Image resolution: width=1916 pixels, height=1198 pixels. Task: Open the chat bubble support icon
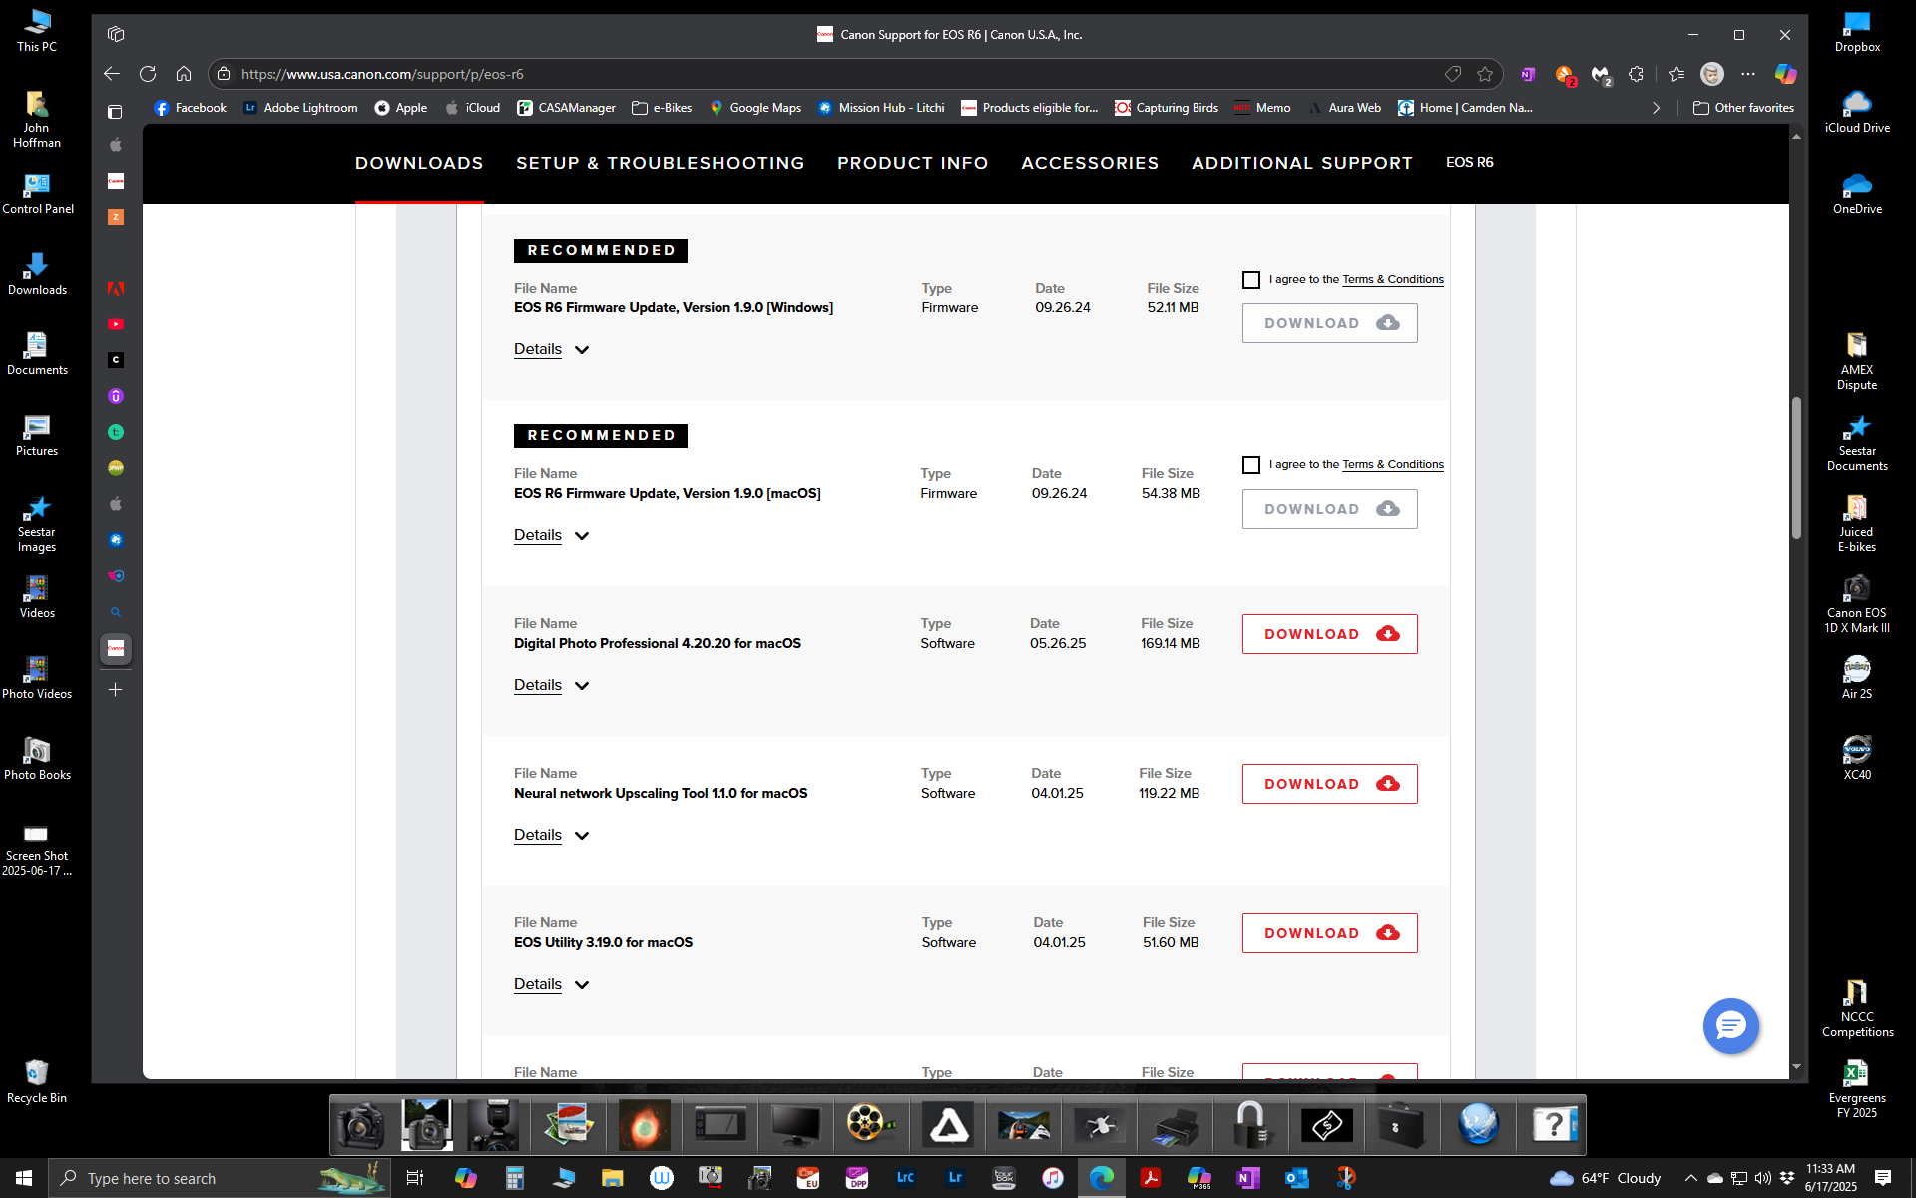pos(1730,1025)
